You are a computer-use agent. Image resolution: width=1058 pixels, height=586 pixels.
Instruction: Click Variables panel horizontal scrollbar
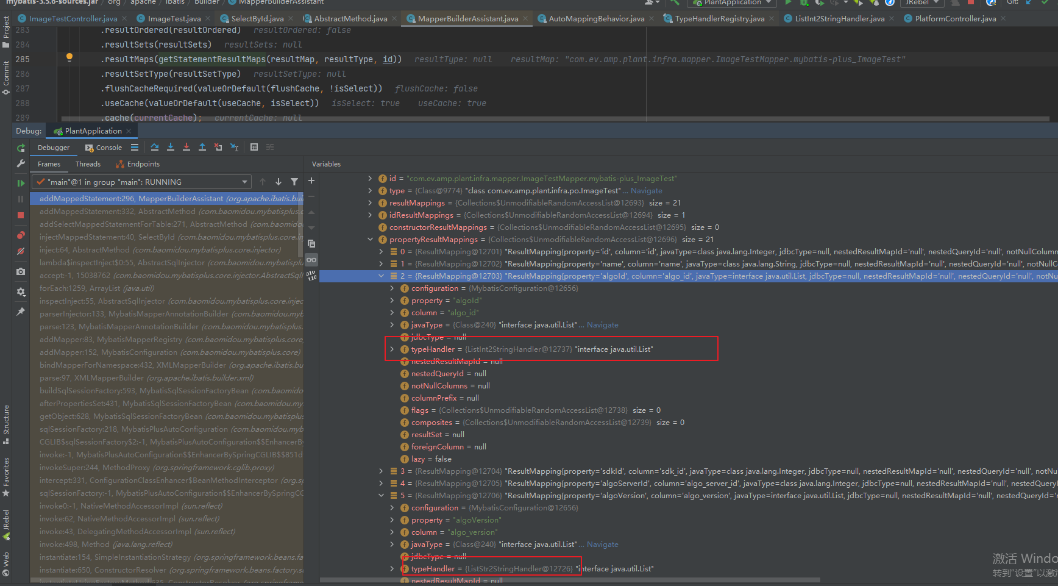(570, 580)
